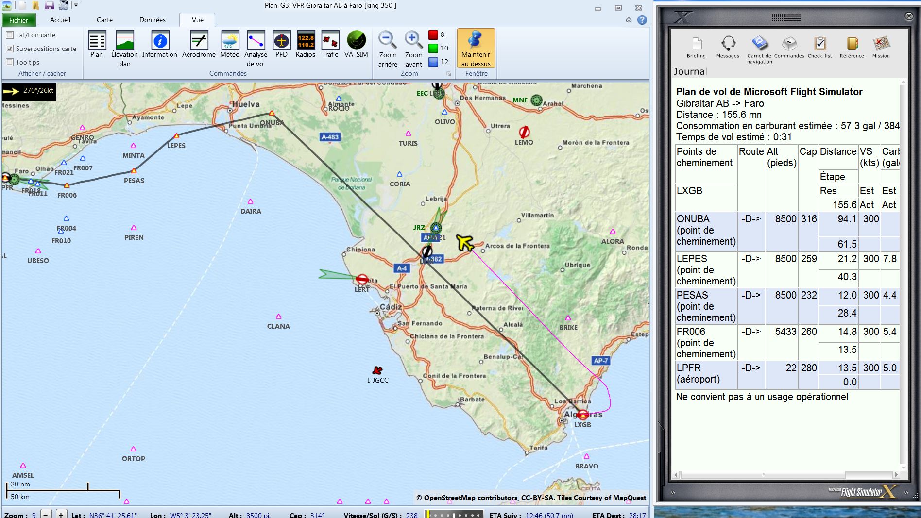Click the ETA Dest value 28:17
The width and height of the screenshot is (921, 518).
coord(637,515)
